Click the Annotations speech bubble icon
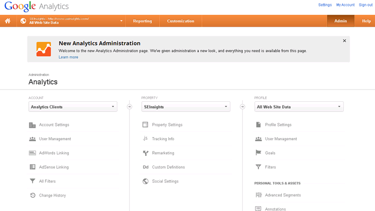This screenshot has width=375, height=211. click(258, 209)
